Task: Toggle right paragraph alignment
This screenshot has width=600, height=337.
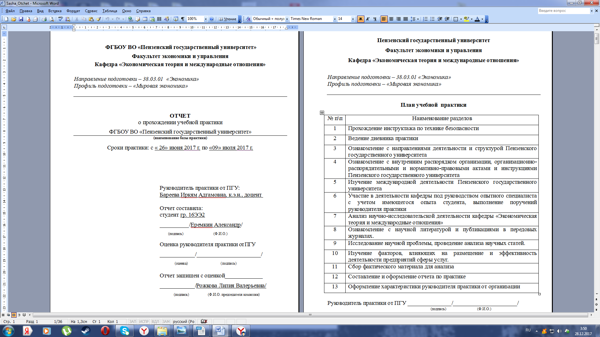Action: coord(398,19)
